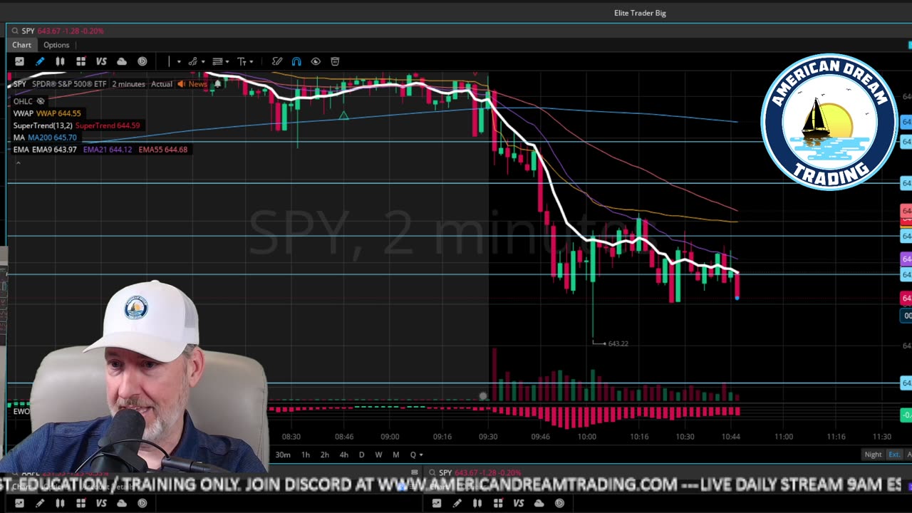The width and height of the screenshot is (912, 513).
Task: Click VS icon in lower-left panel toolbar
Action: coord(101,503)
